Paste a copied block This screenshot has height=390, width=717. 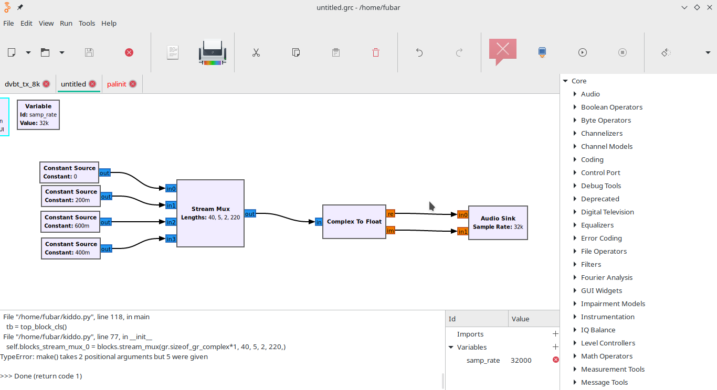(335, 52)
